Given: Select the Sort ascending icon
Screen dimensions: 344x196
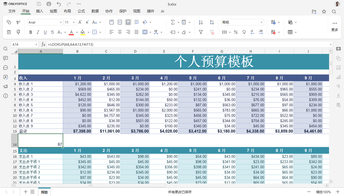Looking at the screenshot, I should pyautogui.click(x=201, y=22).
